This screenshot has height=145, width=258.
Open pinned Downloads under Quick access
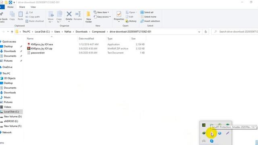click(10, 51)
